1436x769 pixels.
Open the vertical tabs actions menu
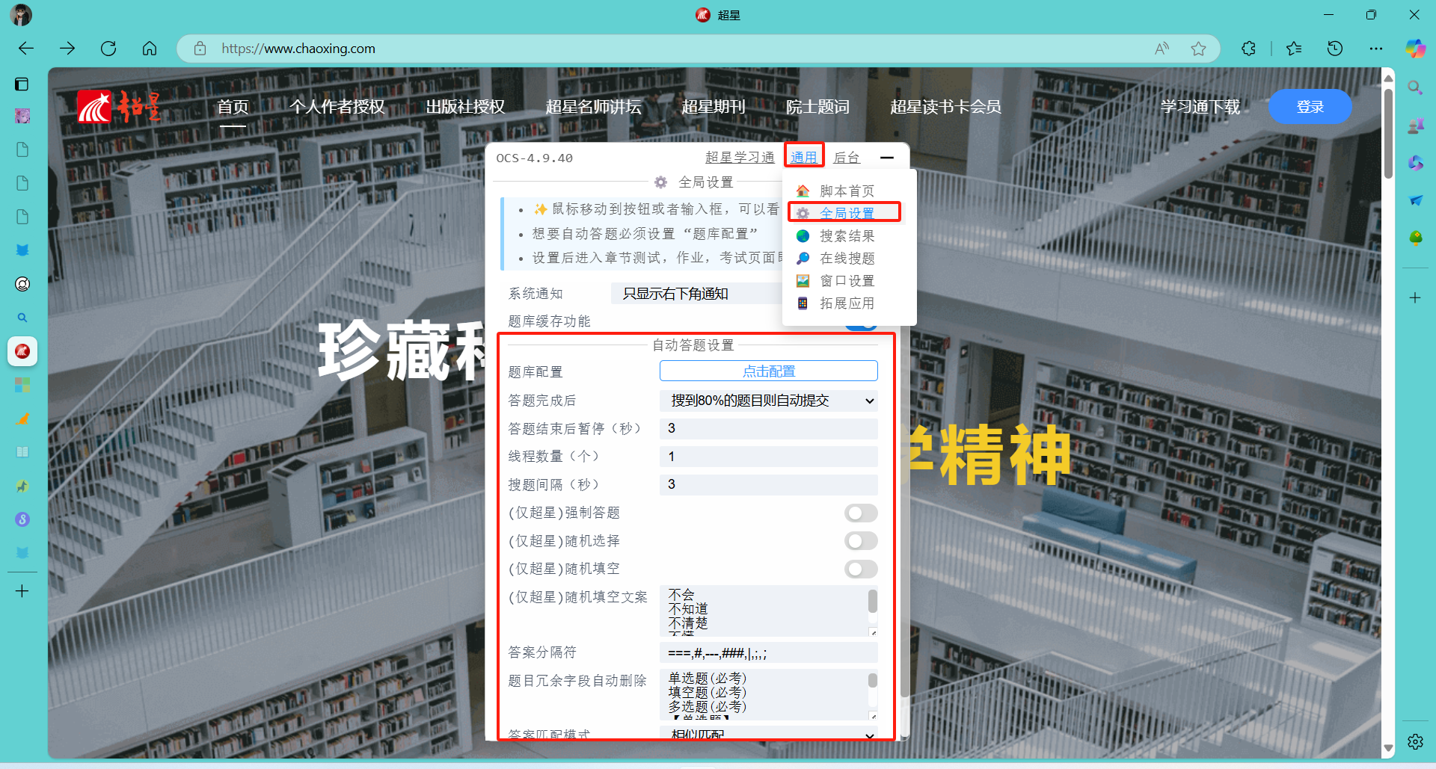pyautogui.click(x=22, y=84)
